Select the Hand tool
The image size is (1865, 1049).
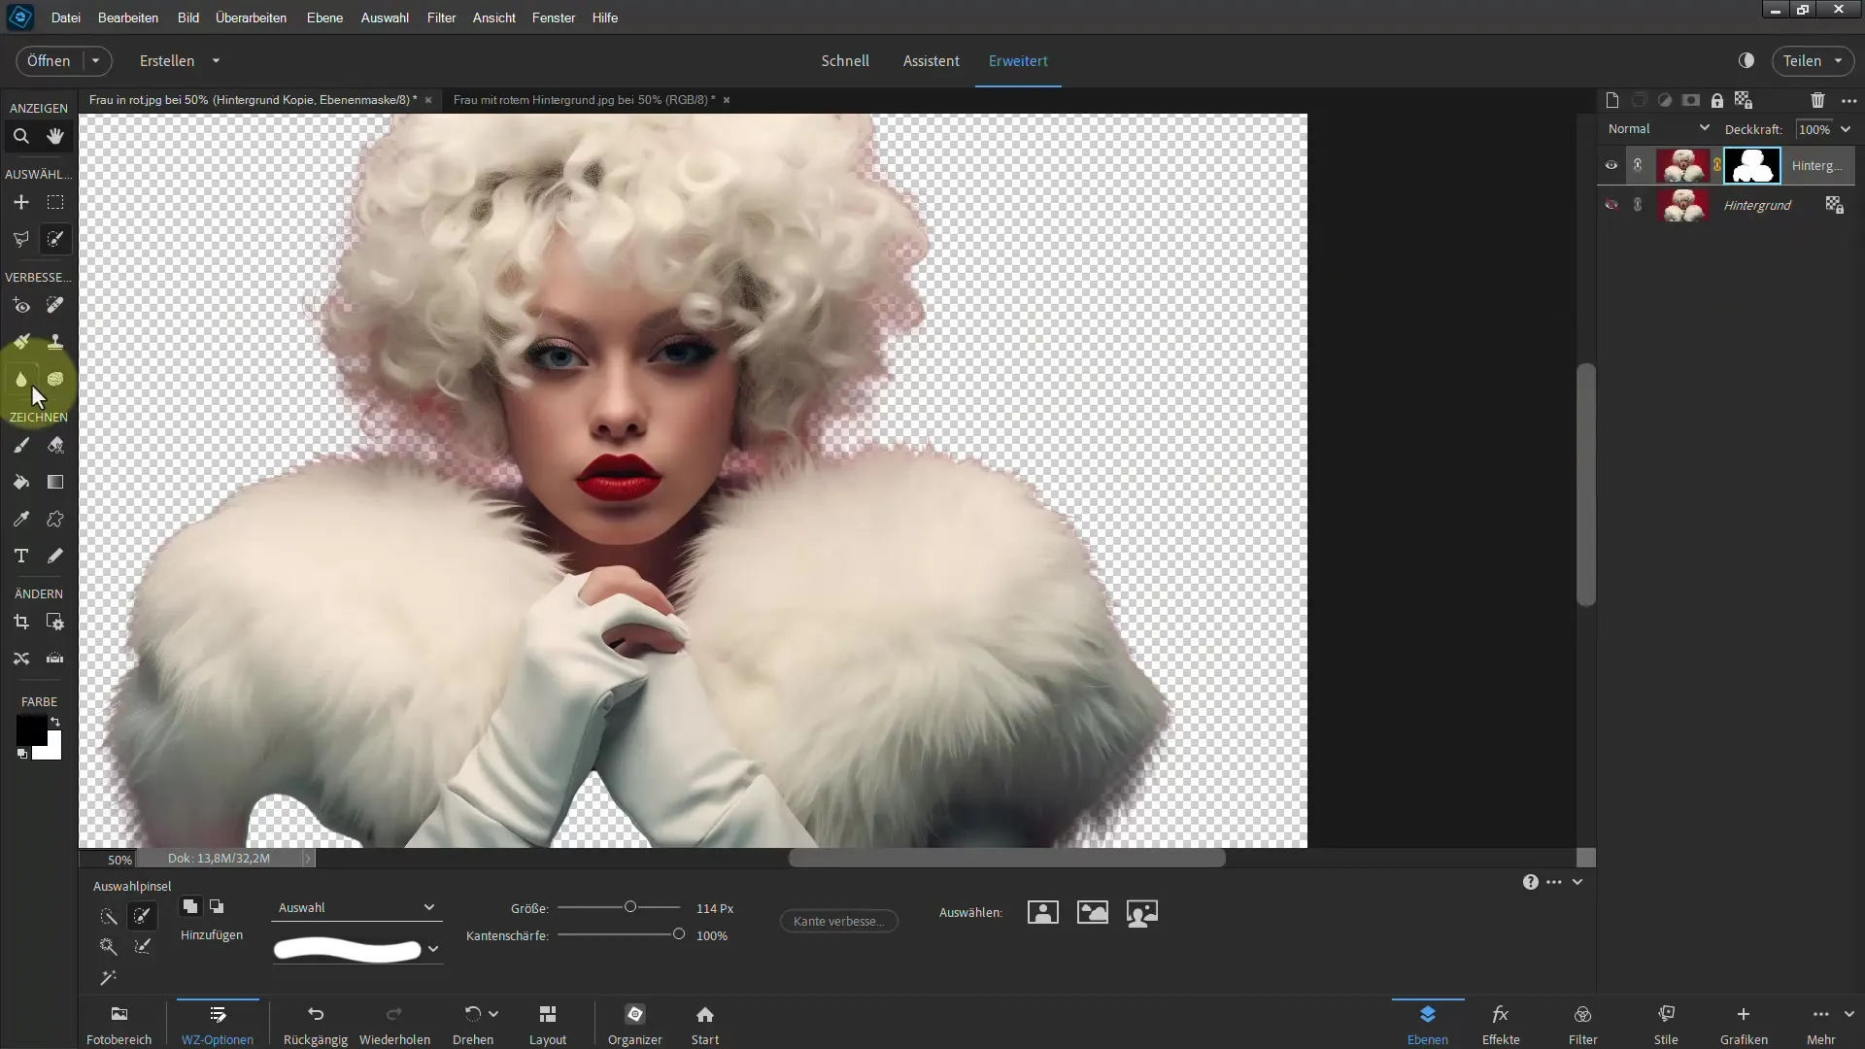(x=55, y=137)
